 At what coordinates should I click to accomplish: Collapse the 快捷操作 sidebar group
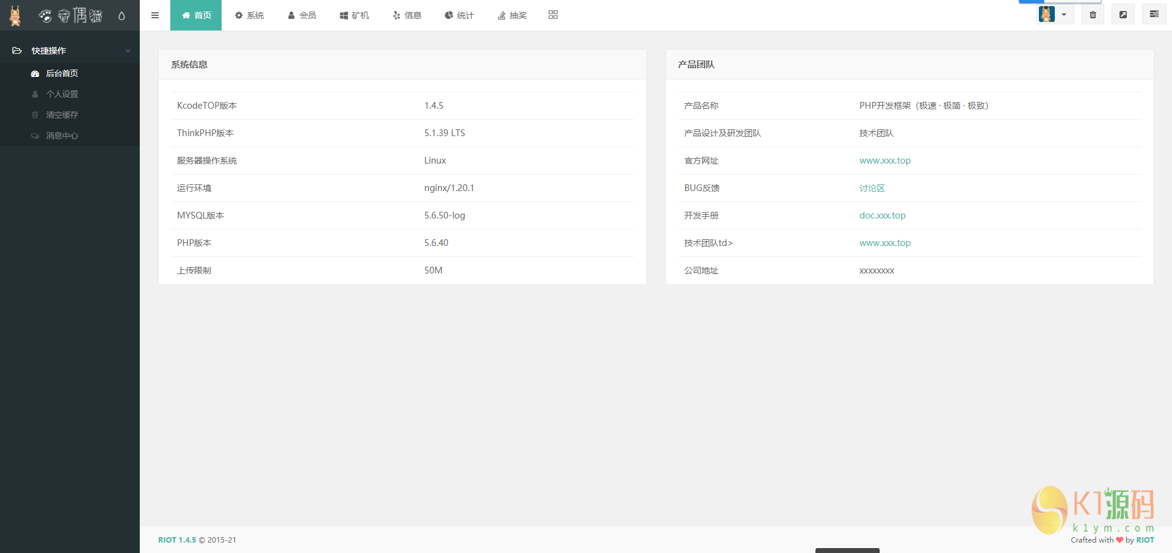70,51
